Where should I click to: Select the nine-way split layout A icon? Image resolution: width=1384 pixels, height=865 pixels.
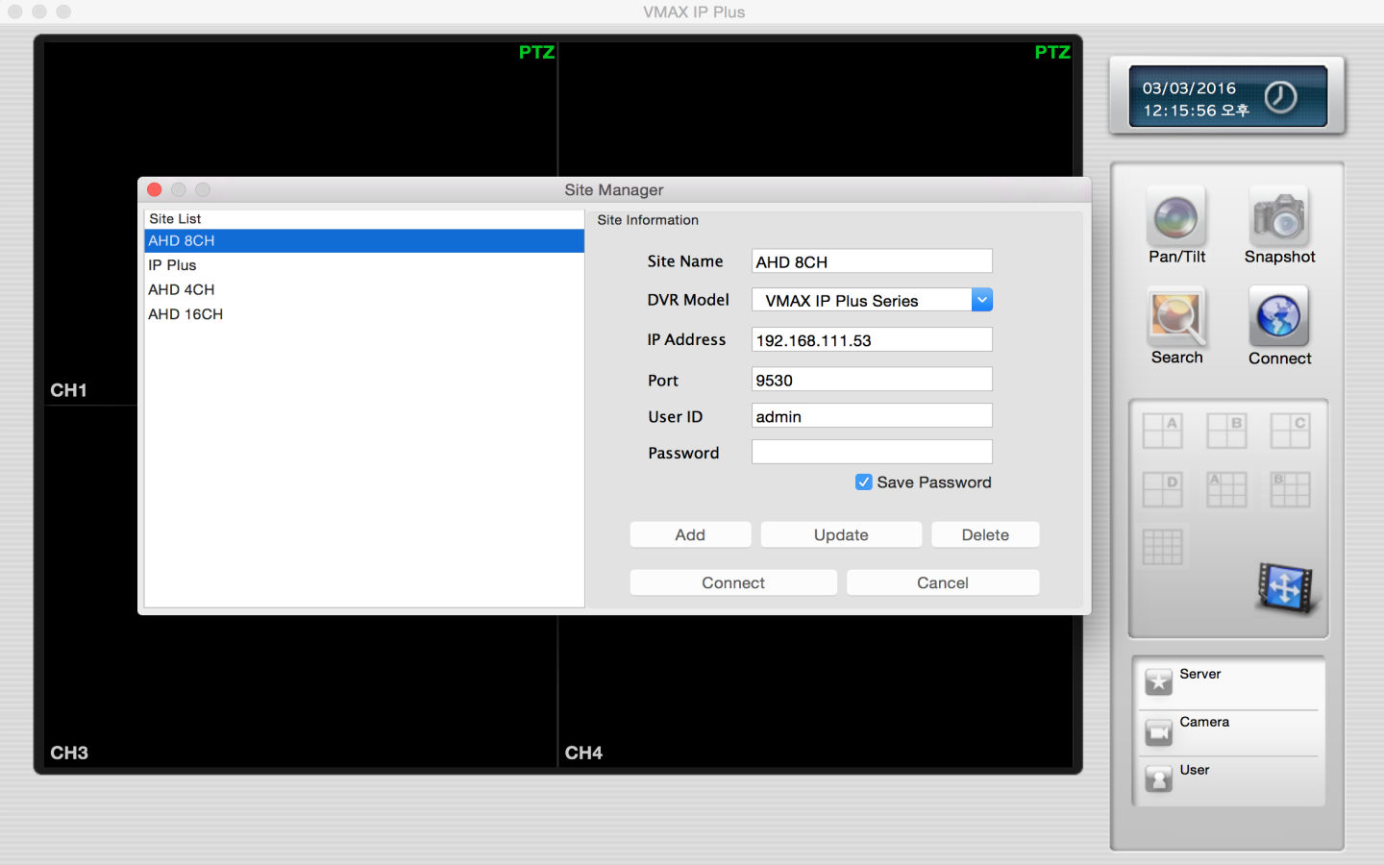tap(1226, 489)
